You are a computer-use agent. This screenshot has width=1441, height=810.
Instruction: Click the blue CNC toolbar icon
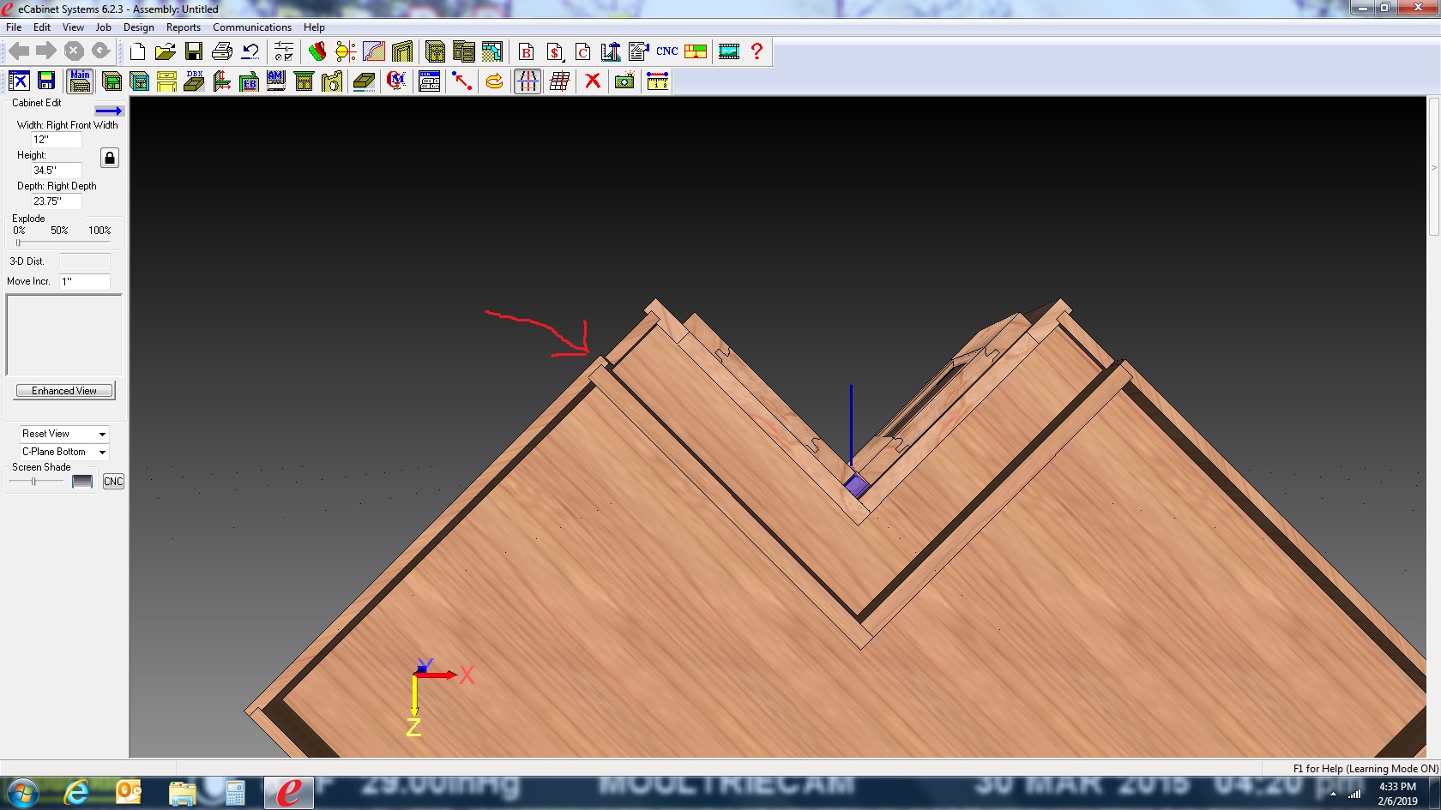point(667,51)
